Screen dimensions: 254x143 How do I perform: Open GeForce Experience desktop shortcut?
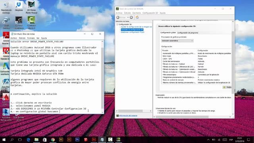click(x=19, y=23)
